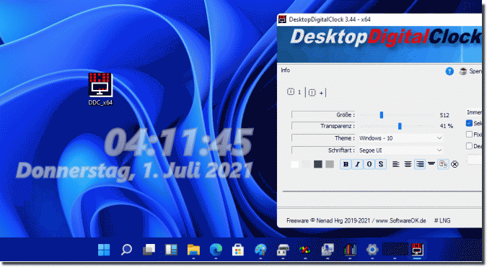Align the clock text to the left
Viewport: 487px width, 267px height.
pyautogui.click(x=395, y=164)
